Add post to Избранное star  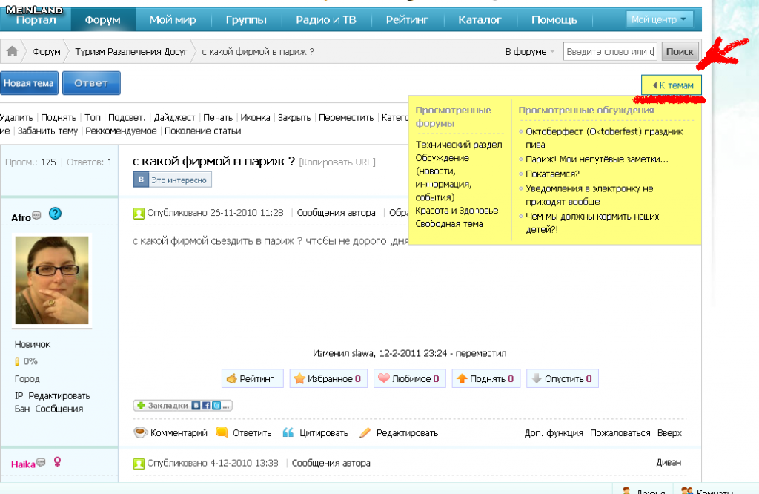tap(327, 379)
